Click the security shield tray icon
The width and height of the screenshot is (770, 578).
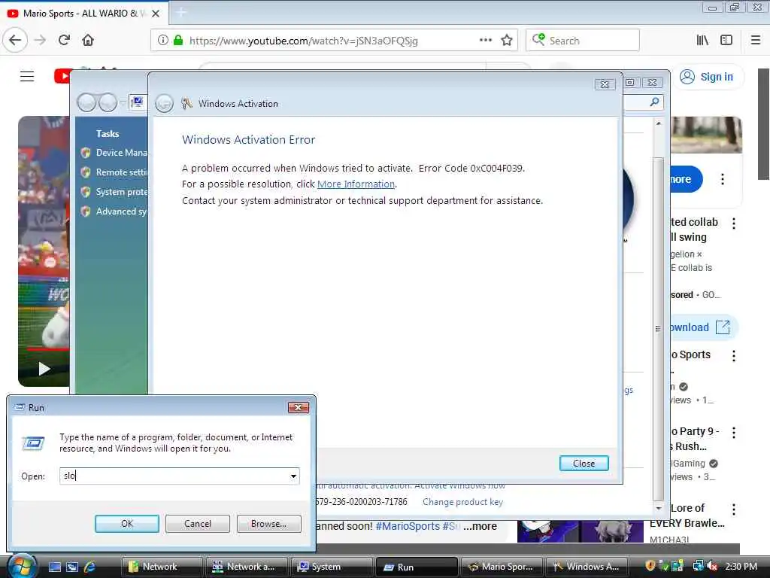tap(650, 566)
